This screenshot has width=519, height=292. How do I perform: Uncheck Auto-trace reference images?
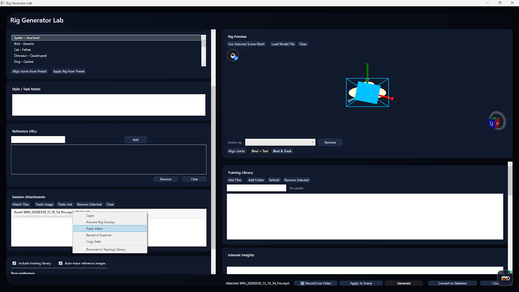click(x=61, y=263)
